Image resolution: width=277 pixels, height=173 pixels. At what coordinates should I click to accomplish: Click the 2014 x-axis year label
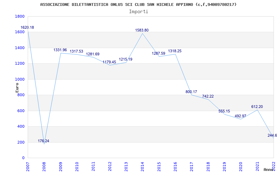pyautogui.click(x=143, y=166)
